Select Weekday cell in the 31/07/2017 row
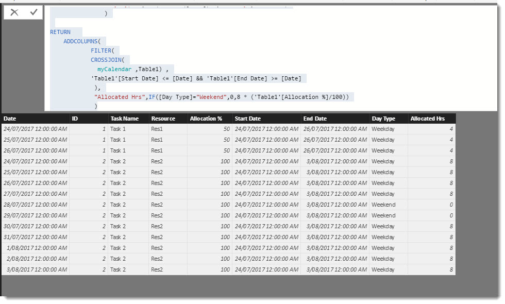The height and width of the screenshot is (304, 505). point(389,237)
